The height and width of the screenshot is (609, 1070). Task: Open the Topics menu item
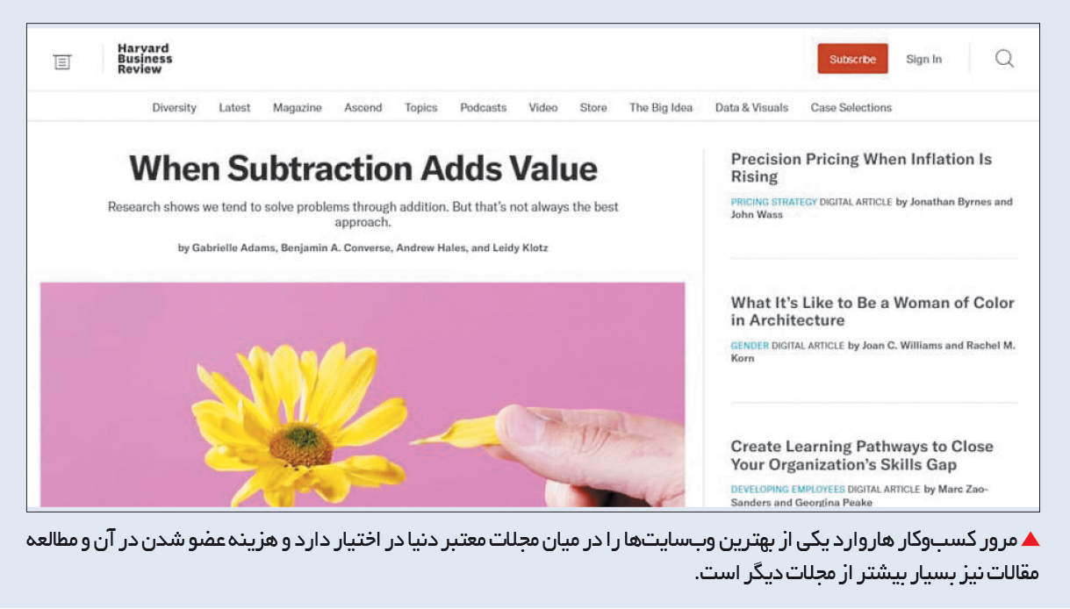(x=420, y=108)
